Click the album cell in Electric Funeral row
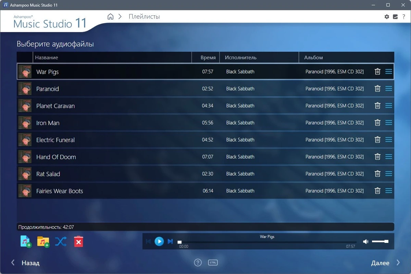The height and width of the screenshot is (274, 411). click(335, 140)
